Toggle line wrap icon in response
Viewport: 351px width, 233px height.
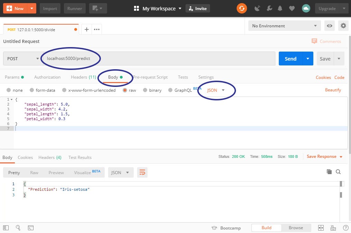tap(142, 172)
